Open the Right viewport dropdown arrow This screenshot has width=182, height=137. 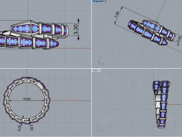(x=100, y=70)
